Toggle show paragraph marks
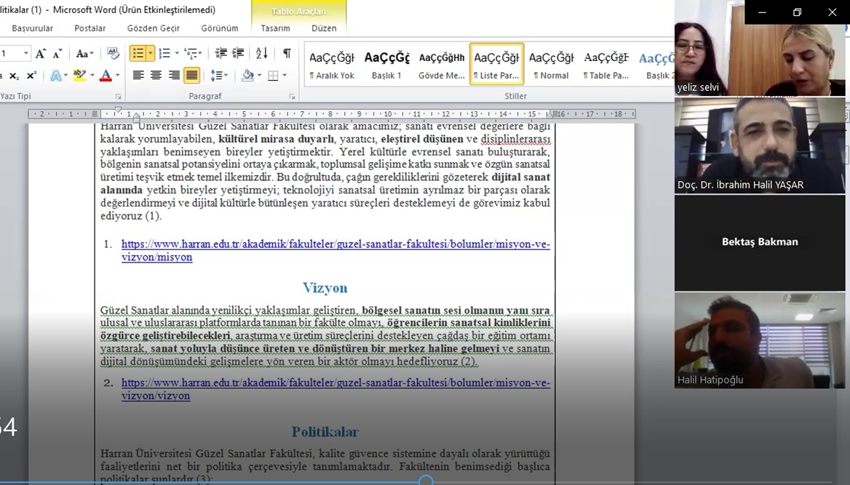 pos(287,54)
